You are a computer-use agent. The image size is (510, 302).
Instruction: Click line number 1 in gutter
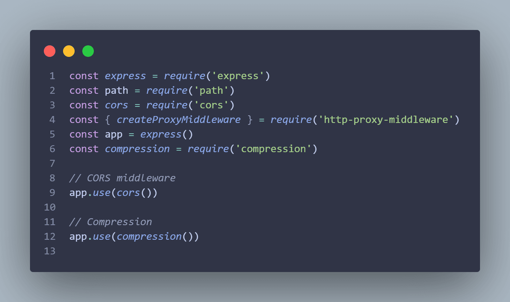point(52,76)
